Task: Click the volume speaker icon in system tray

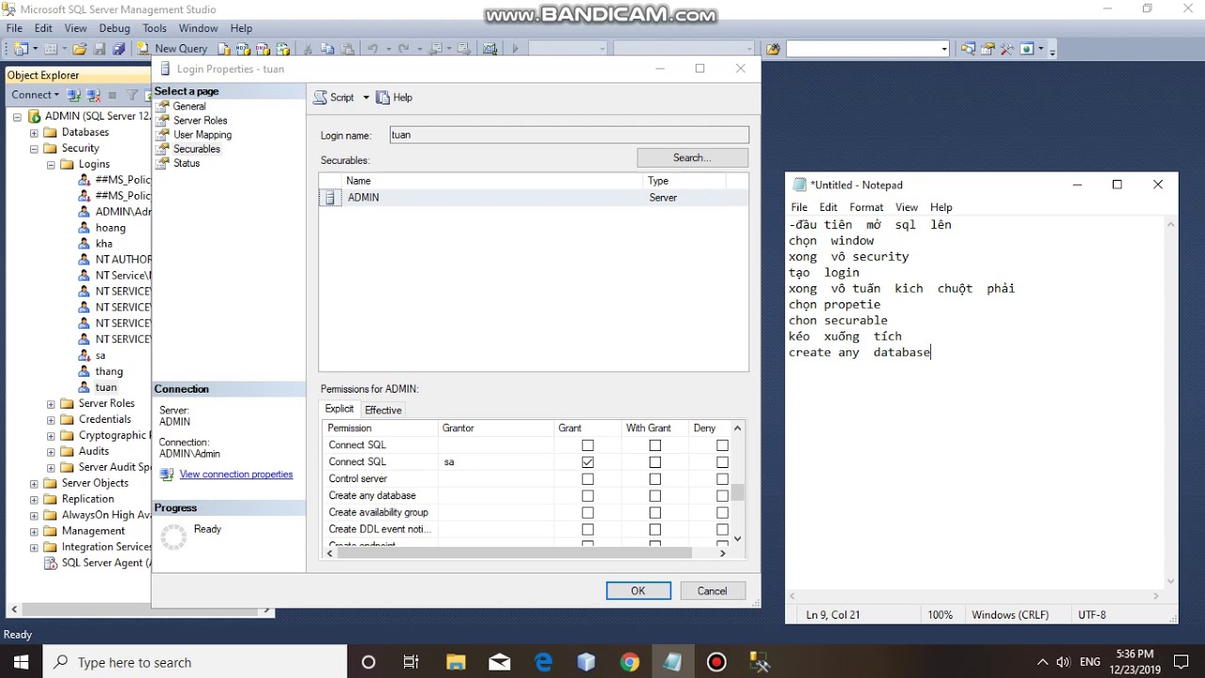Action: tap(1064, 662)
